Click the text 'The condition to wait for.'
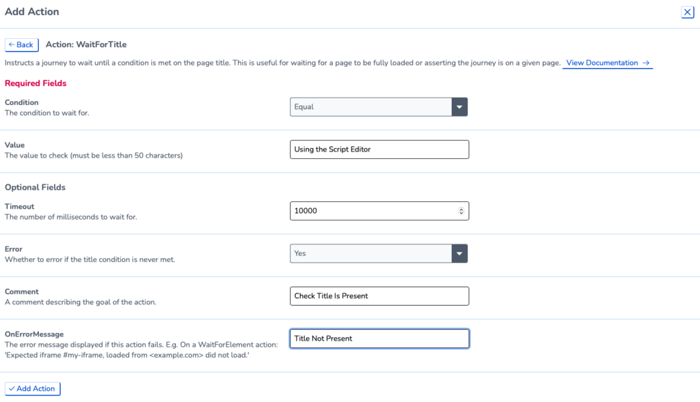This screenshot has width=700, height=402. [x=47, y=113]
